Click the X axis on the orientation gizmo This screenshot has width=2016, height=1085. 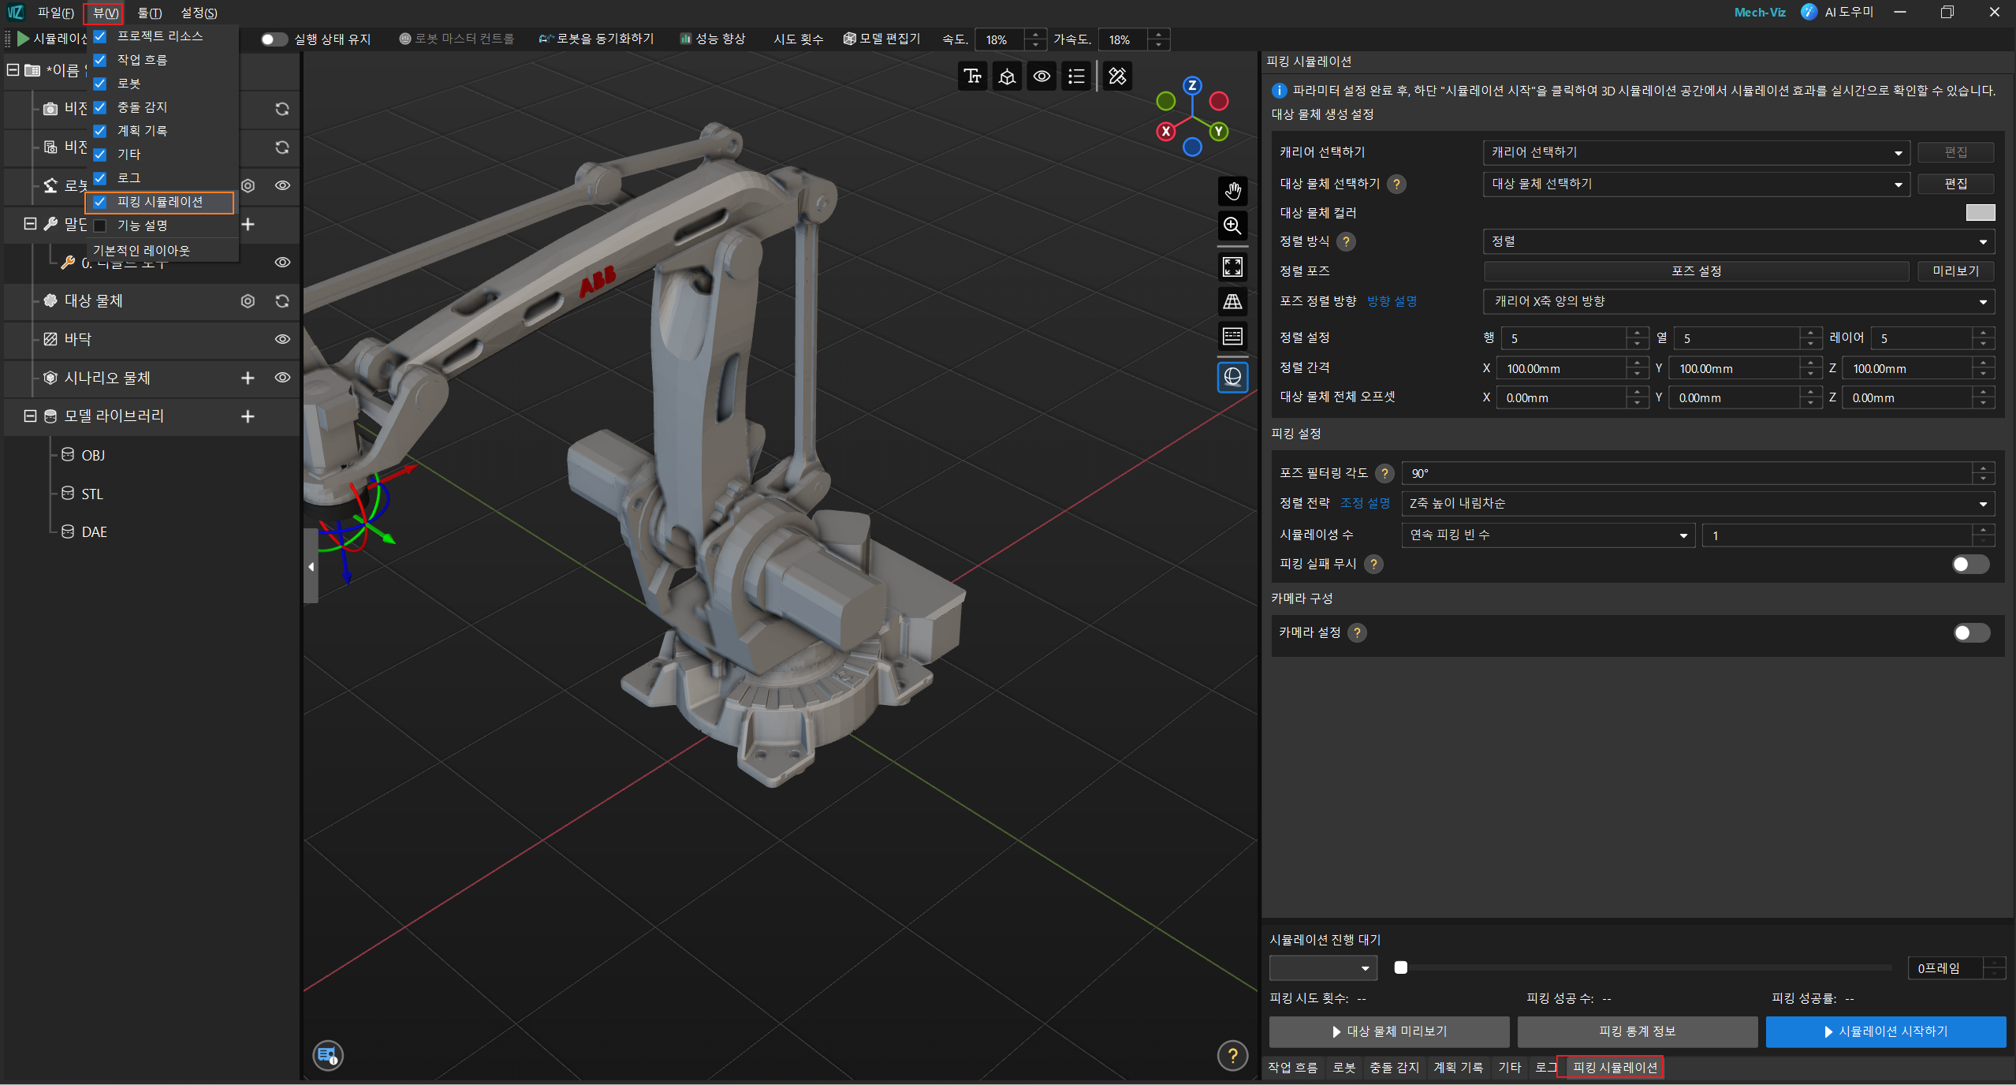[1165, 132]
